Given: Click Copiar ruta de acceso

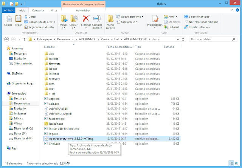Looking at the screenshot, I should coord(40,22).
